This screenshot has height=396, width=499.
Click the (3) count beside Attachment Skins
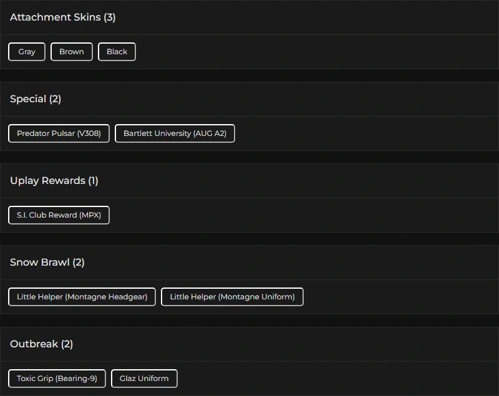coord(110,17)
